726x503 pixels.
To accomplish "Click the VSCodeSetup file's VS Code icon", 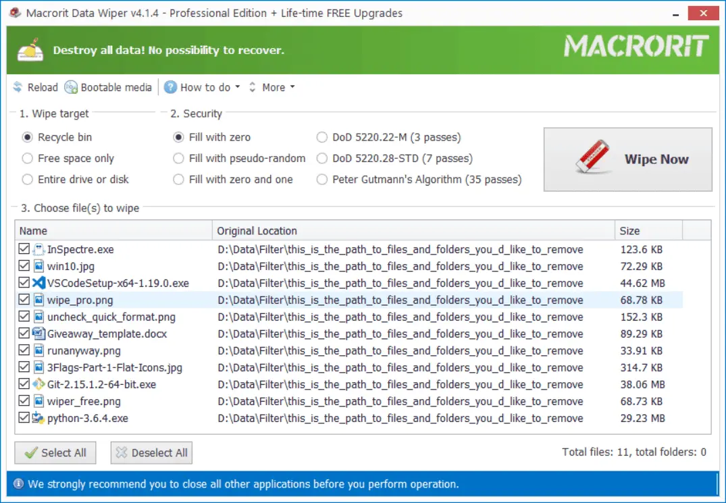I will coord(39,283).
